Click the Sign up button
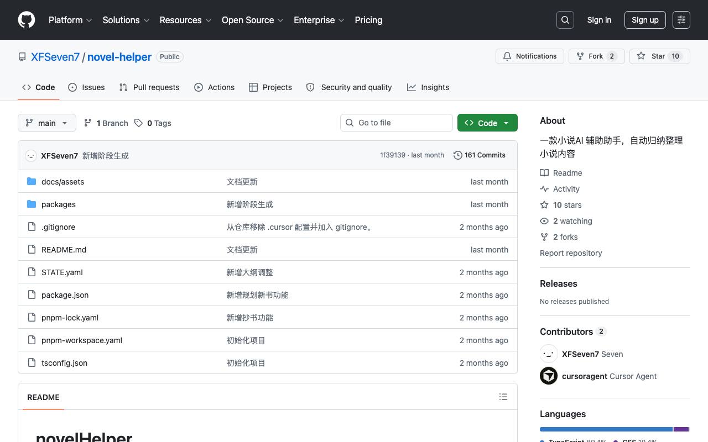 point(645,20)
